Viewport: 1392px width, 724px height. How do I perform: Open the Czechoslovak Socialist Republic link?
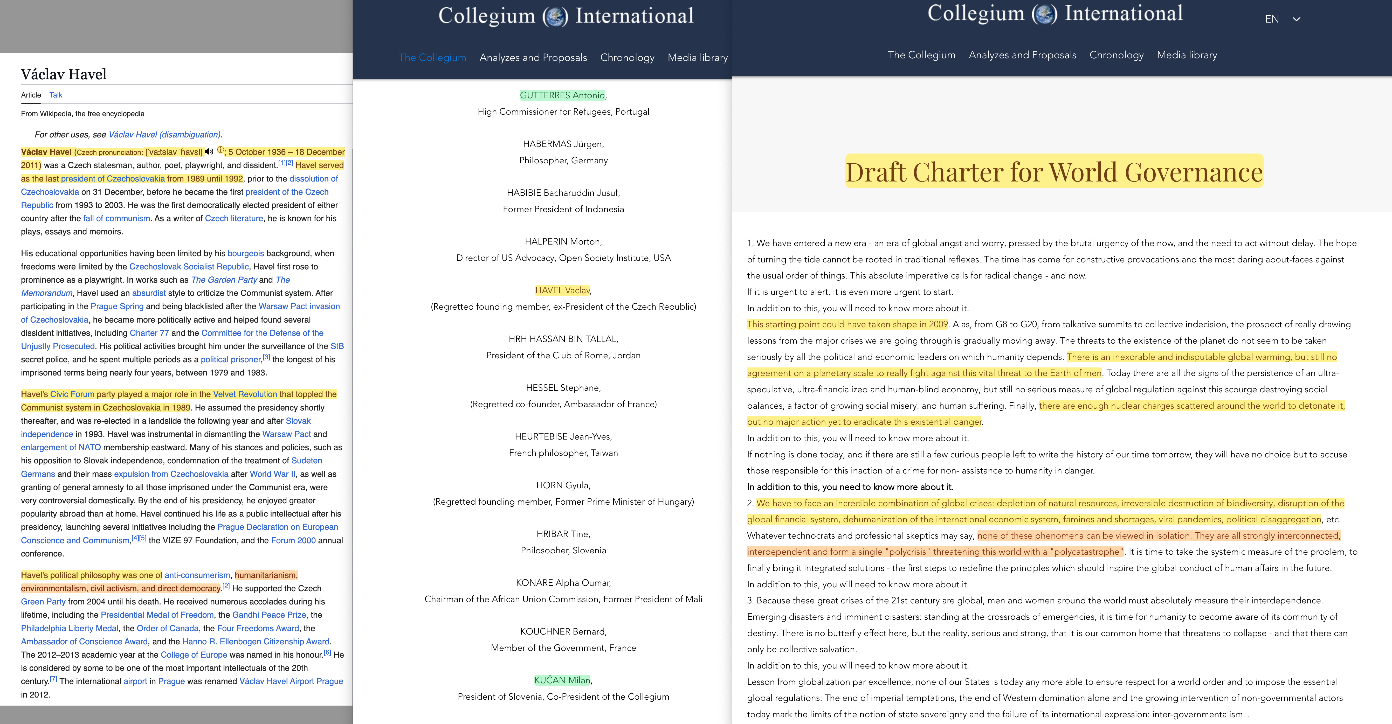[x=189, y=267]
